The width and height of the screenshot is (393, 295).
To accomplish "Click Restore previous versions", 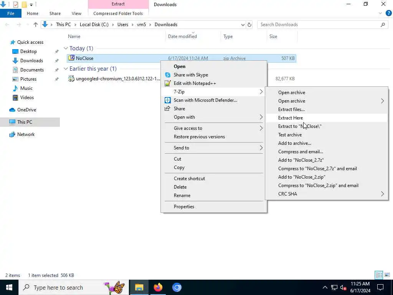I will (x=214, y=137).
